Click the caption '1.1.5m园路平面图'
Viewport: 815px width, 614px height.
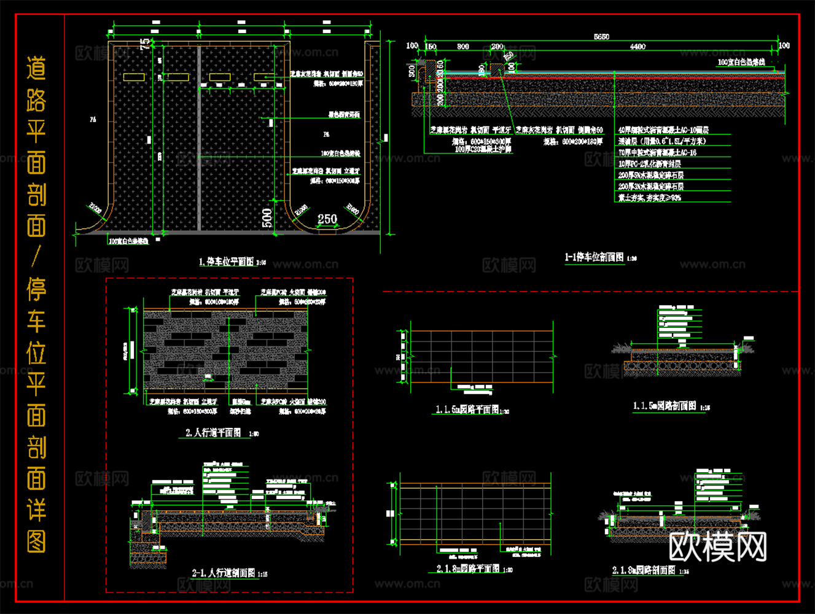click(467, 410)
